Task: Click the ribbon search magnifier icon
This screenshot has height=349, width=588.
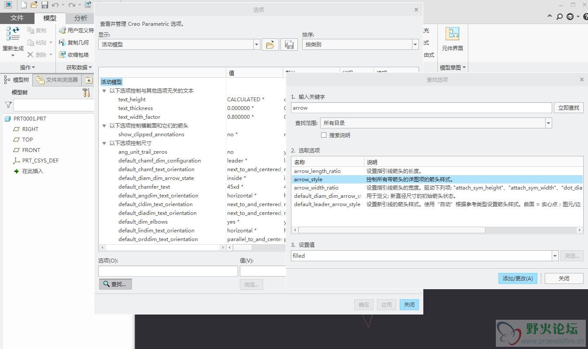Action: click(560, 17)
